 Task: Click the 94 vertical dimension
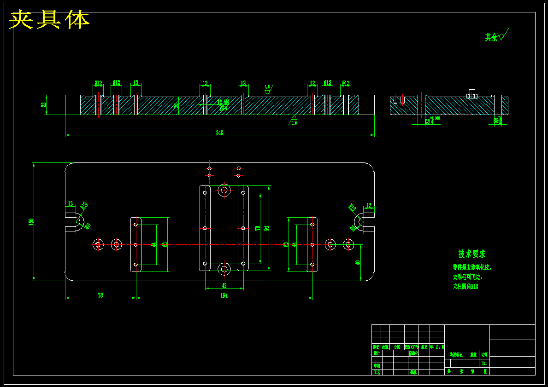click(x=266, y=228)
